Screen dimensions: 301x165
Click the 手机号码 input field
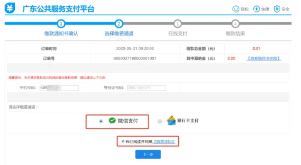pos(59,88)
